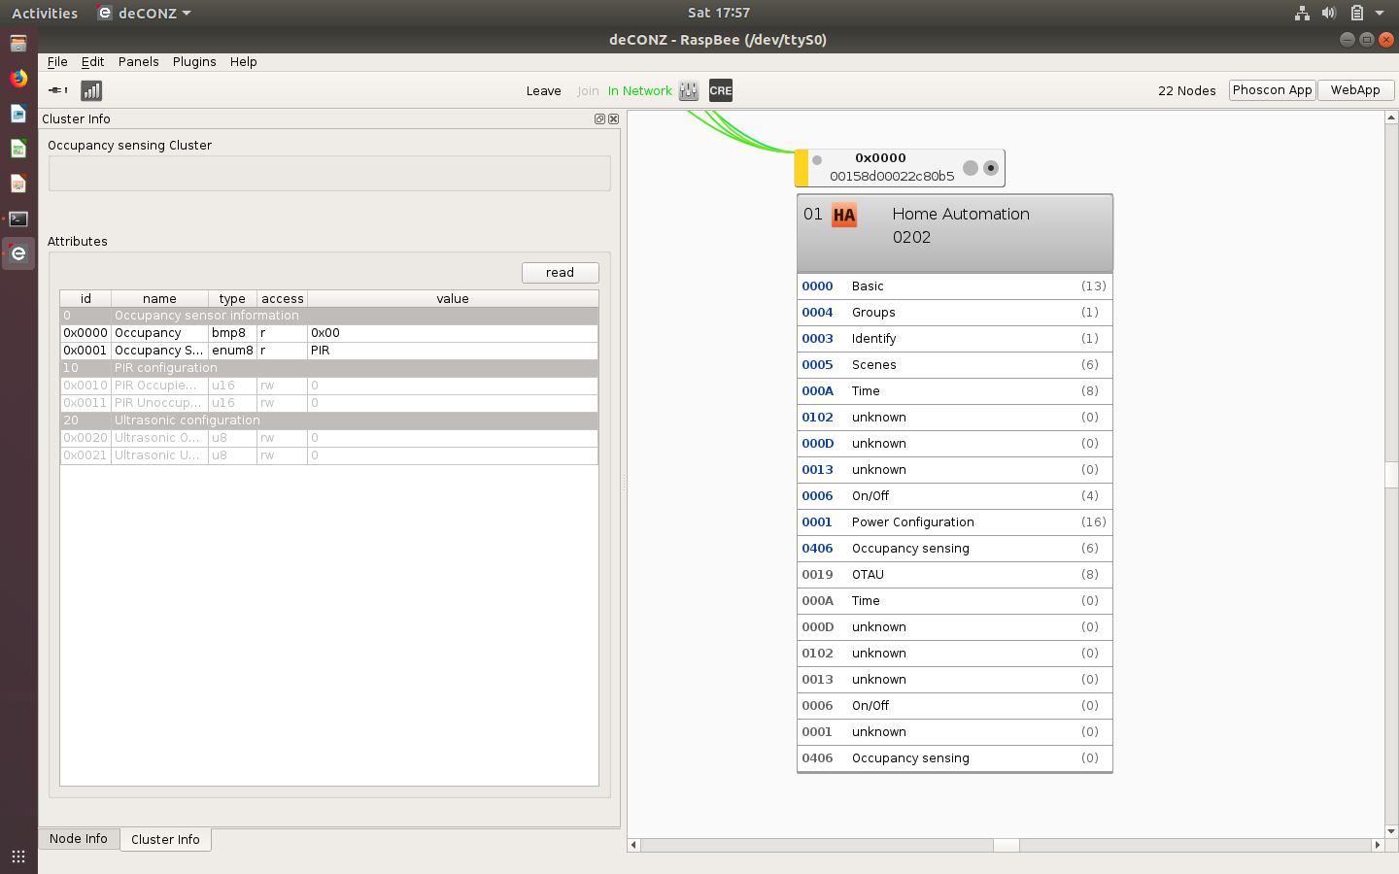Screen dimensions: 1399x874
Task: Select the 0x0000 Occupancy attribute row
Action: [x=329, y=333]
